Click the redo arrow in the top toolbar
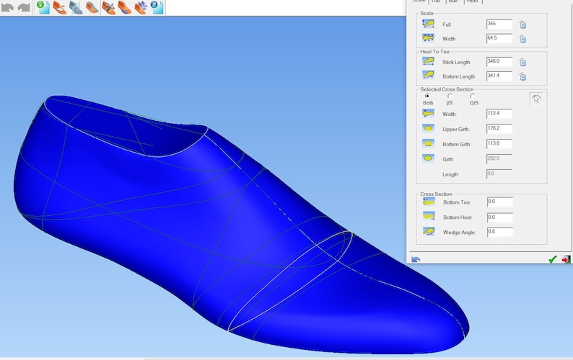Viewport: 573px width, 360px height. click(24, 7)
